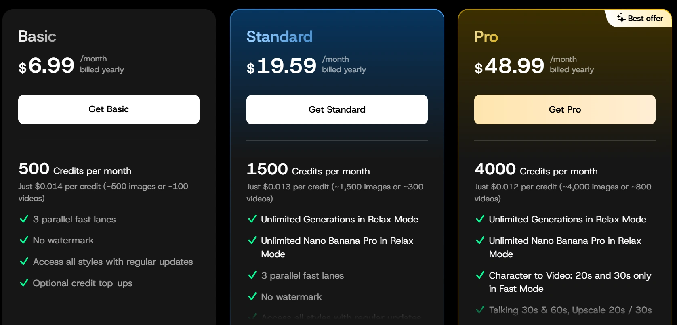Click Pro's Talking 30s & 60s checkmark
The image size is (677, 325).
480,310
